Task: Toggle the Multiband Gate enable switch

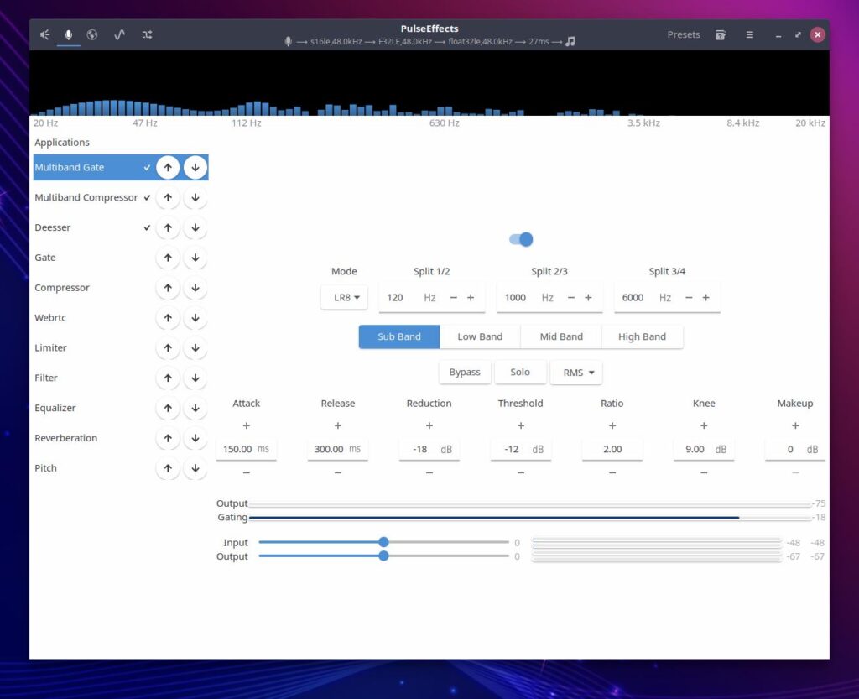Action: [521, 239]
